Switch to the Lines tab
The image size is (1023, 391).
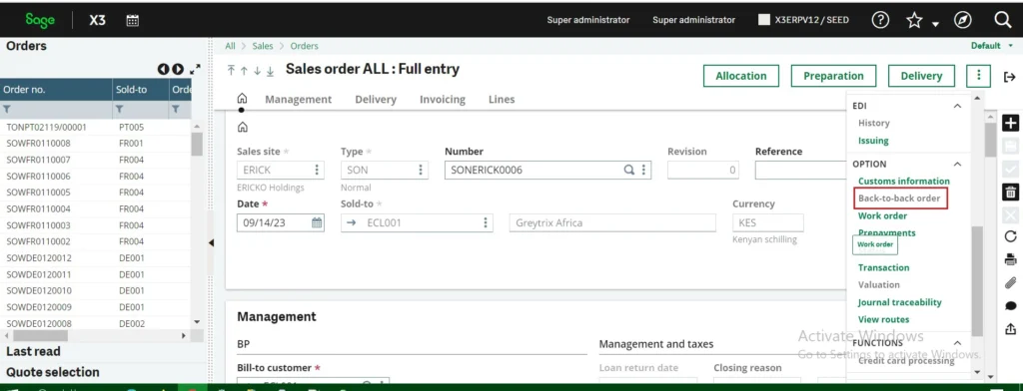[x=502, y=99]
